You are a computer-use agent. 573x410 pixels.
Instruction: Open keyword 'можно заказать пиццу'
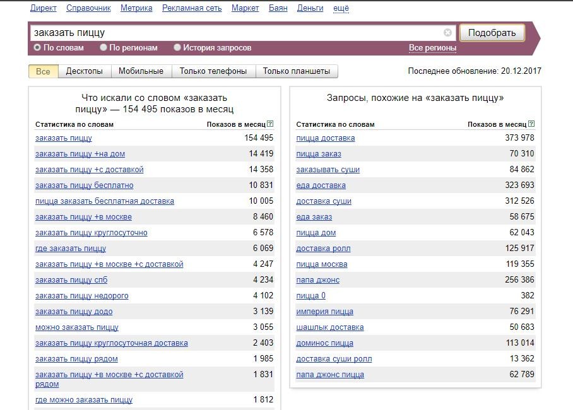pyautogui.click(x=77, y=327)
